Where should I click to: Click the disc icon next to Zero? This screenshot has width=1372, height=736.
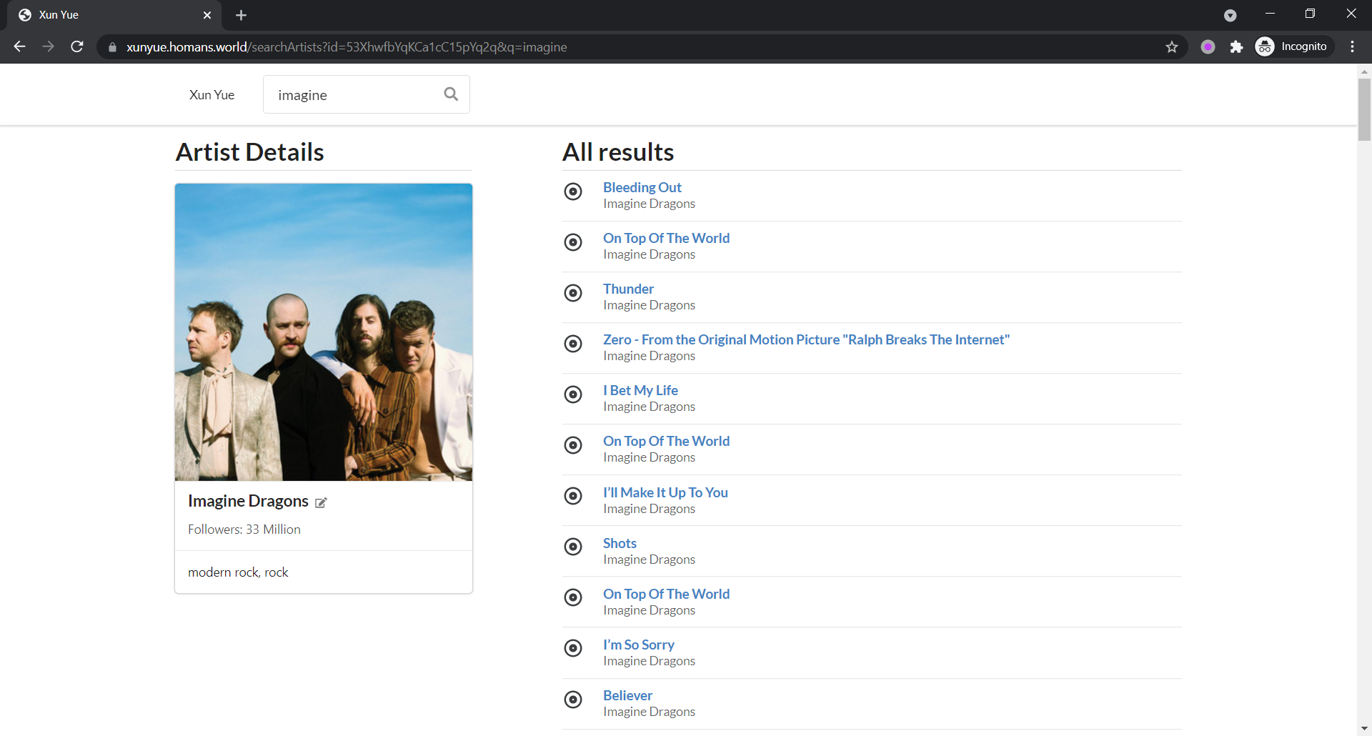point(573,344)
